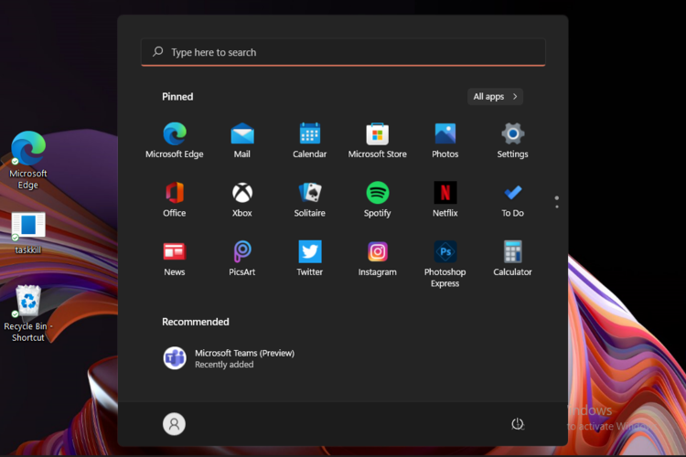
Task: Click the Type here to search box
Action: click(343, 52)
